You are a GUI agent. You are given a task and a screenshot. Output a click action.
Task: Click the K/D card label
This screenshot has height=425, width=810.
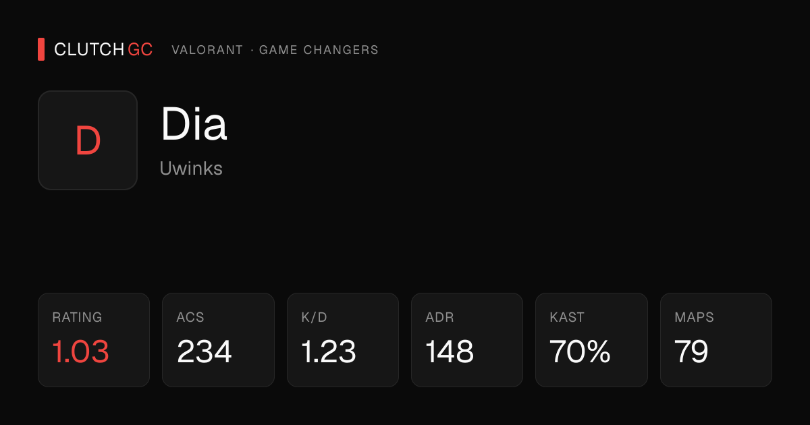[314, 317]
